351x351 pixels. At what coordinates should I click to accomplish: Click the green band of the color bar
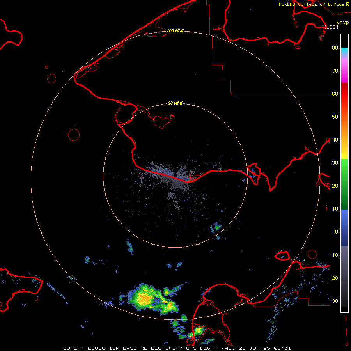(344, 184)
